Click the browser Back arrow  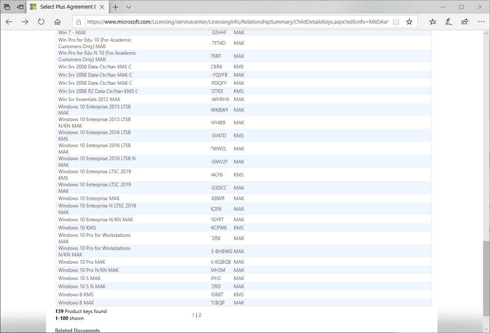click(x=9, y=22)
